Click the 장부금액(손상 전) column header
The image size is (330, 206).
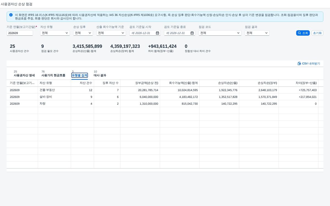(x=140, y=83)
